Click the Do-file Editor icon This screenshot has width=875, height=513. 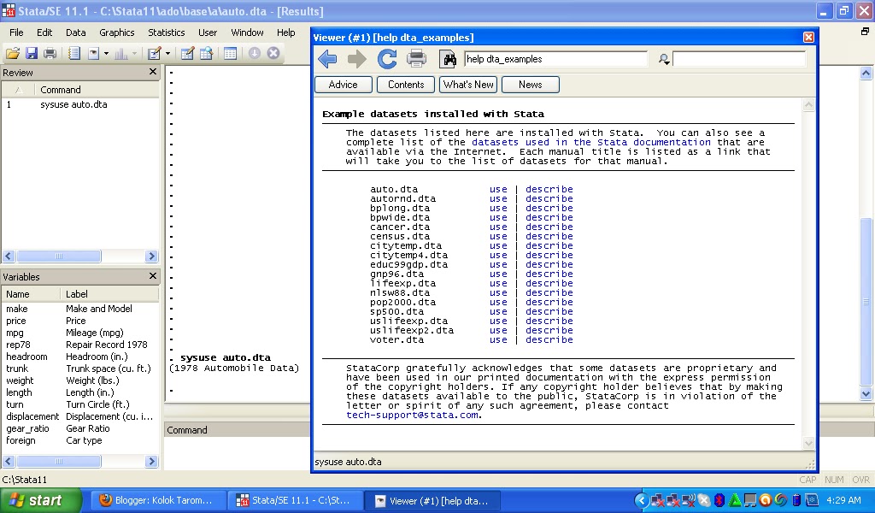[x=155, y=54]
